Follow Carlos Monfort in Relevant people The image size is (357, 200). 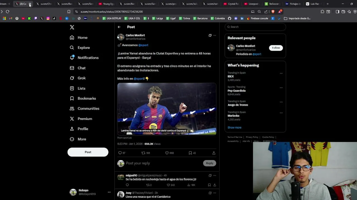point(276,48)
